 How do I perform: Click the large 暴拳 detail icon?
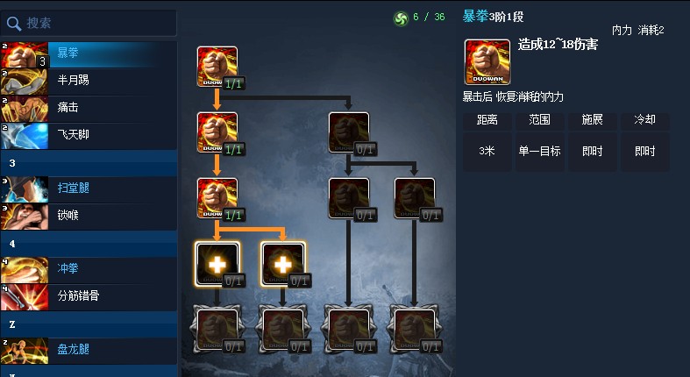click(487, 62)
